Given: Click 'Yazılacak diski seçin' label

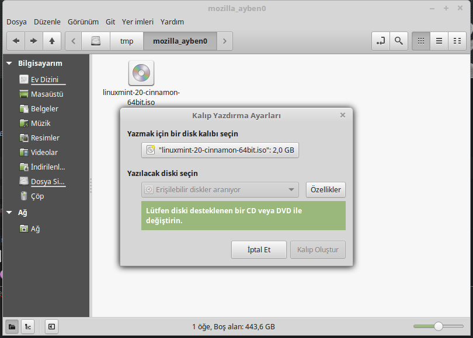Looking at the screenshot, I should (162, 173).
